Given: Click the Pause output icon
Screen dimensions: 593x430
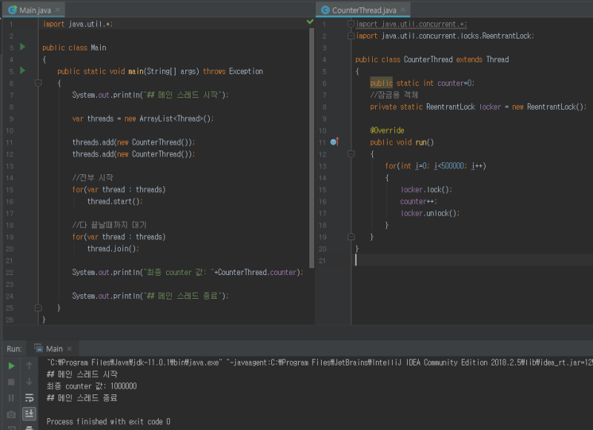Looking at the screenshot, I should [x=11, y=398].
